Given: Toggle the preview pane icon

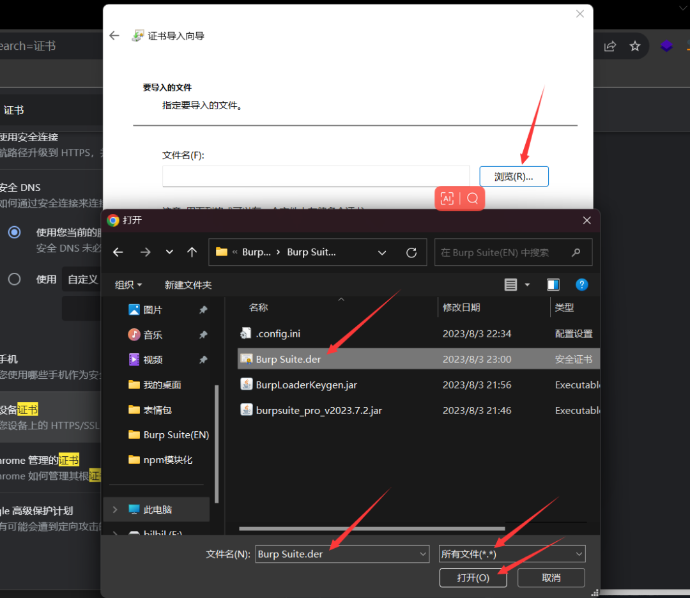Looking at the screenshot, I should tap(553, 285).
